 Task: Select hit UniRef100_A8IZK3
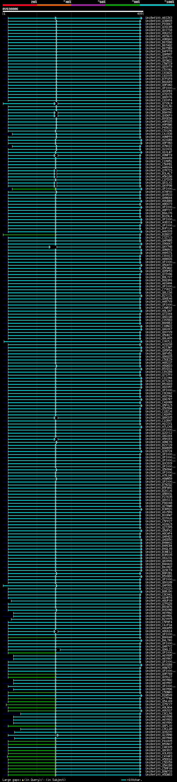pos(159,18)
